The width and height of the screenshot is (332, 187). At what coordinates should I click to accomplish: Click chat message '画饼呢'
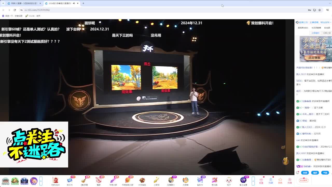coord(313,121)
